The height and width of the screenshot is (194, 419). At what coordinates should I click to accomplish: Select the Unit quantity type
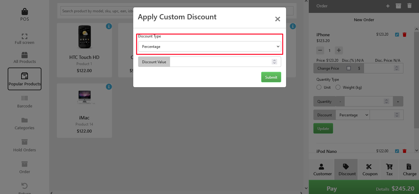point(319,87)
